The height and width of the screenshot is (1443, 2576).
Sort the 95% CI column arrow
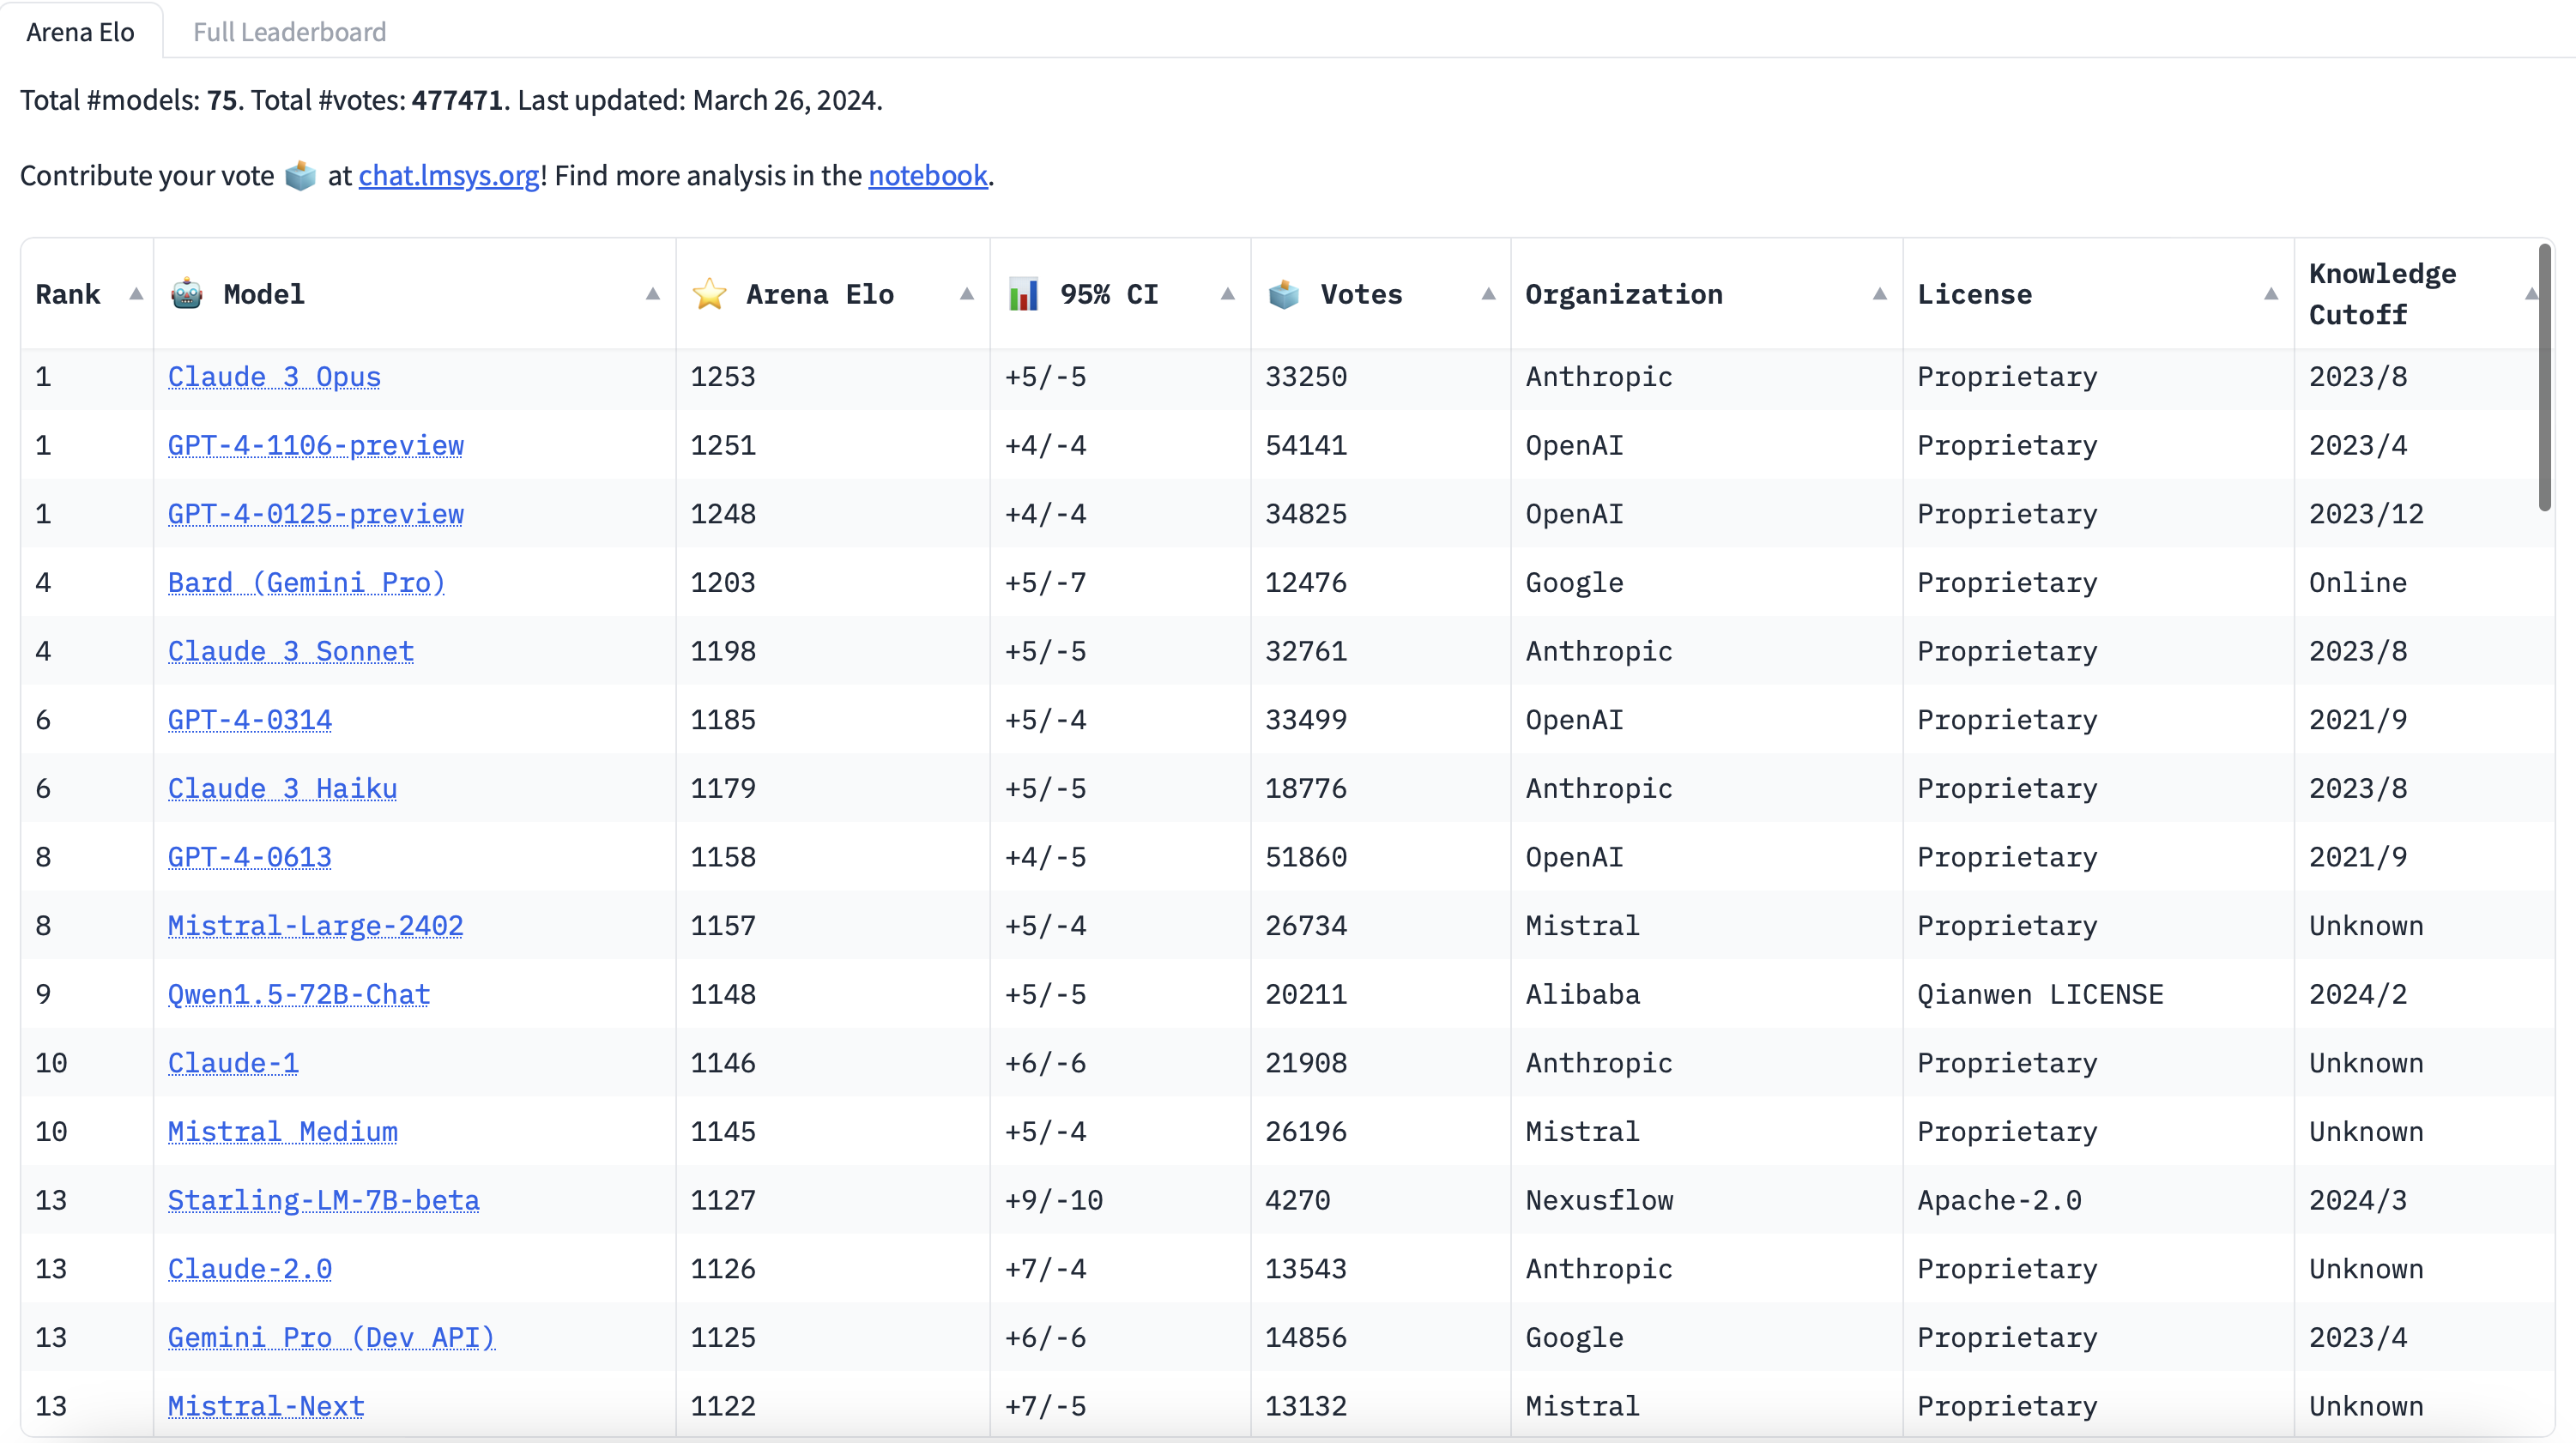click(x=1227, y=294)
